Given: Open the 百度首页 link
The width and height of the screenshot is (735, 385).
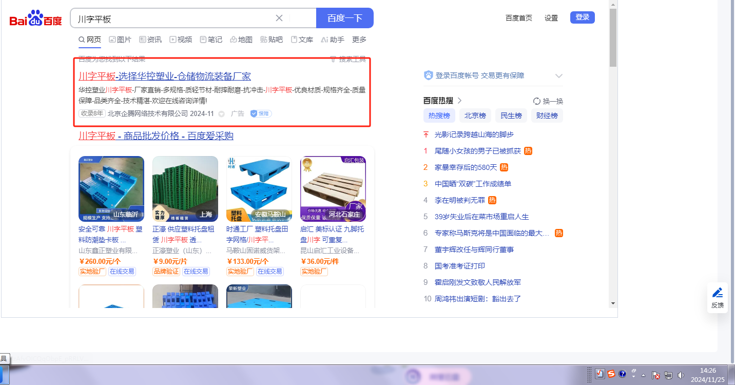Looking at the screenshot, I should pyautogui.click(x=519, y=18).
